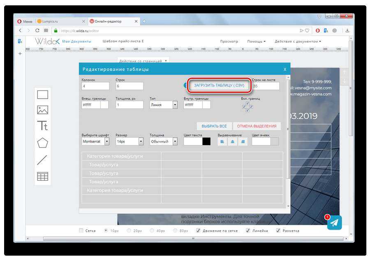Select the pentagon shape tool
Screen dimensions: 368x256
coord(43,143)
